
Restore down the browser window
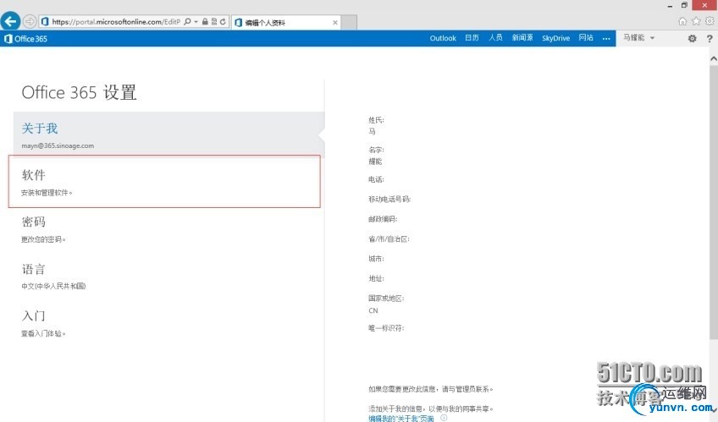[x=684, y=5]
